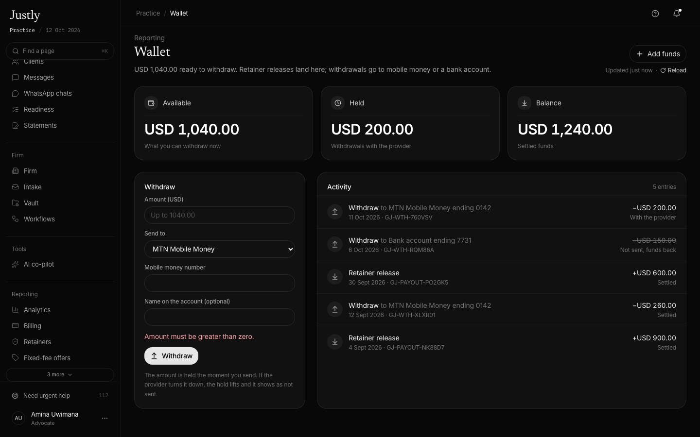Click the Billing card icon
This screenshot has height=437, width=700.
(16, 326)
